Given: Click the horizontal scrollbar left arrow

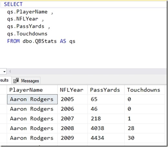Looking at the screenshot, I should (10, 71).
